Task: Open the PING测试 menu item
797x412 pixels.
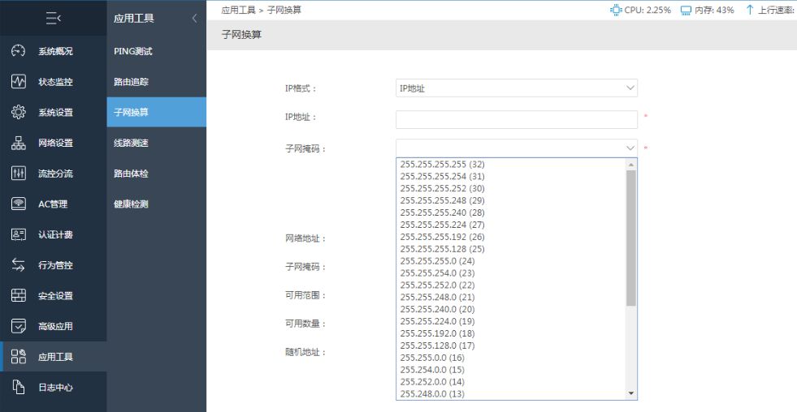Action: point(133,51)
